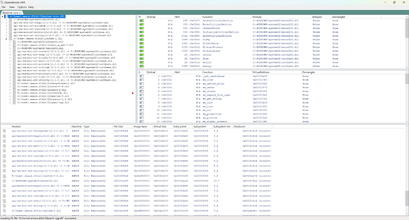
Task: Expand the libwinpthread-1.dll tree node
Action: click(11, 83)
